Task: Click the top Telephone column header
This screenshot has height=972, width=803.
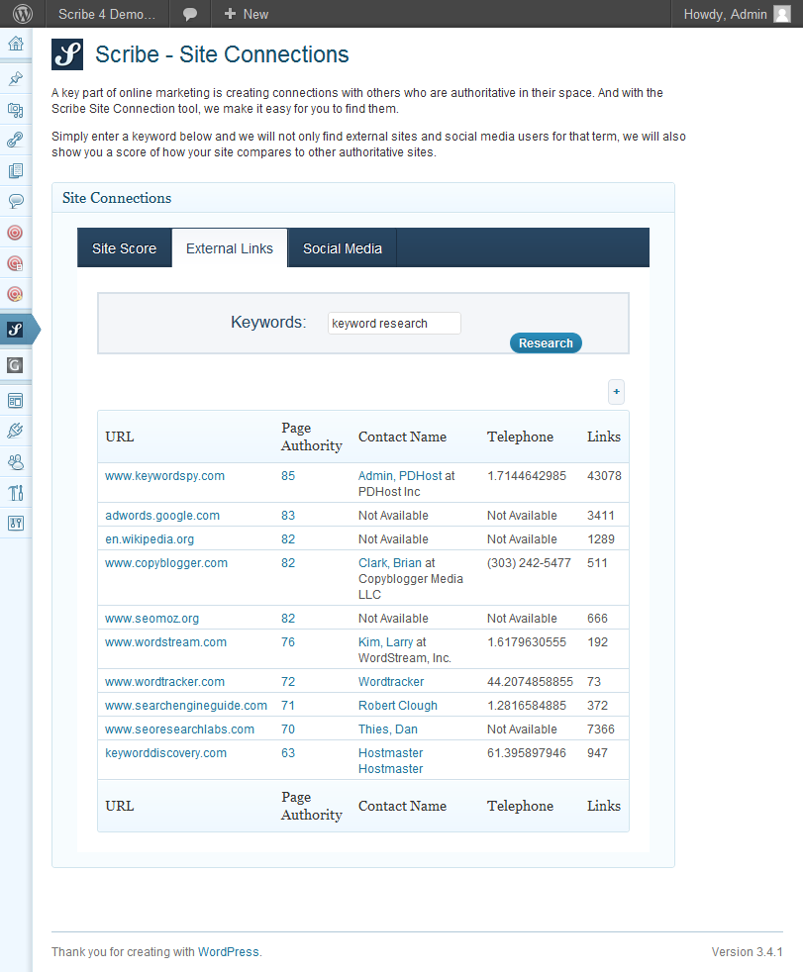Action: point(520,437)
